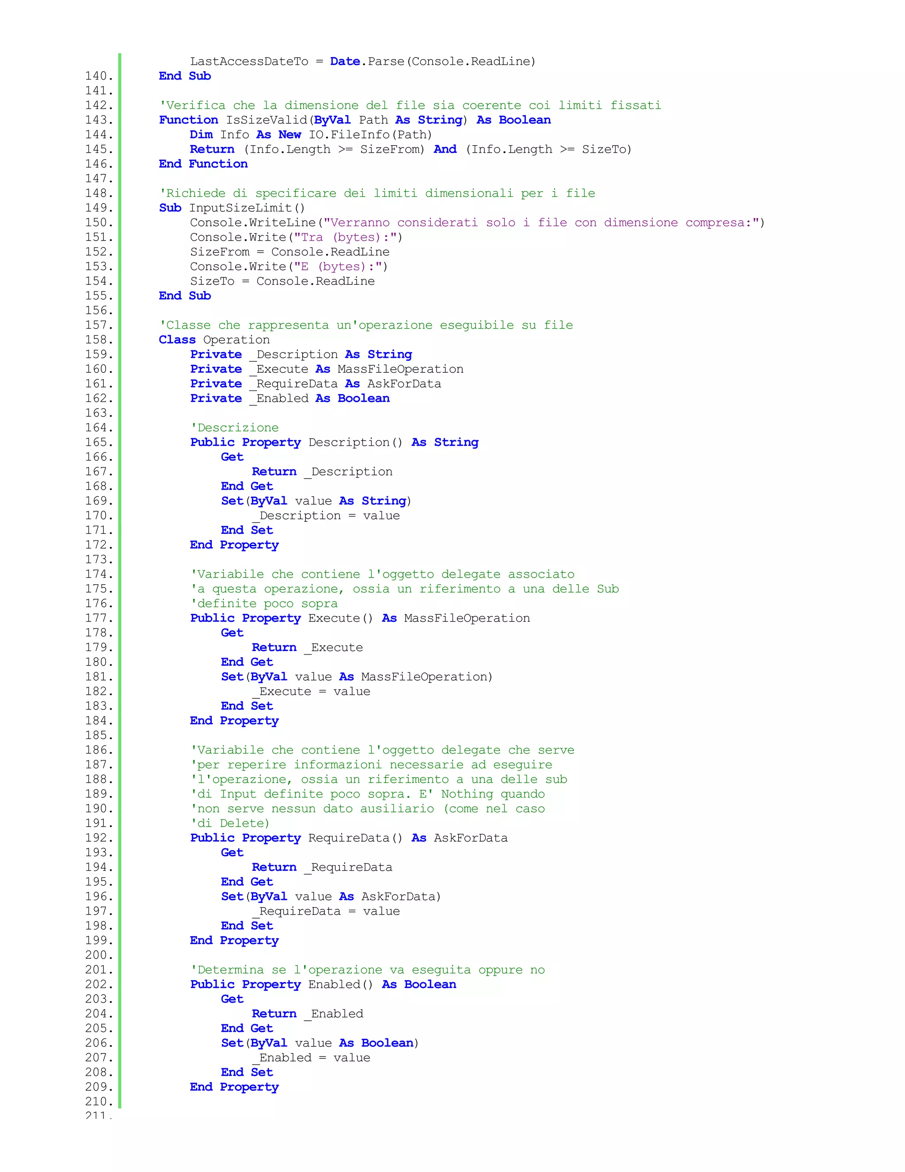905x1172 pixels.
Task: Click line number 177.
Action: click(99, 618)
